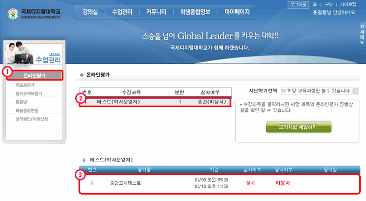366x201 pixels.
Task: Click the 01/08 오전 09:00 start date
Action: tap(211, 180)
